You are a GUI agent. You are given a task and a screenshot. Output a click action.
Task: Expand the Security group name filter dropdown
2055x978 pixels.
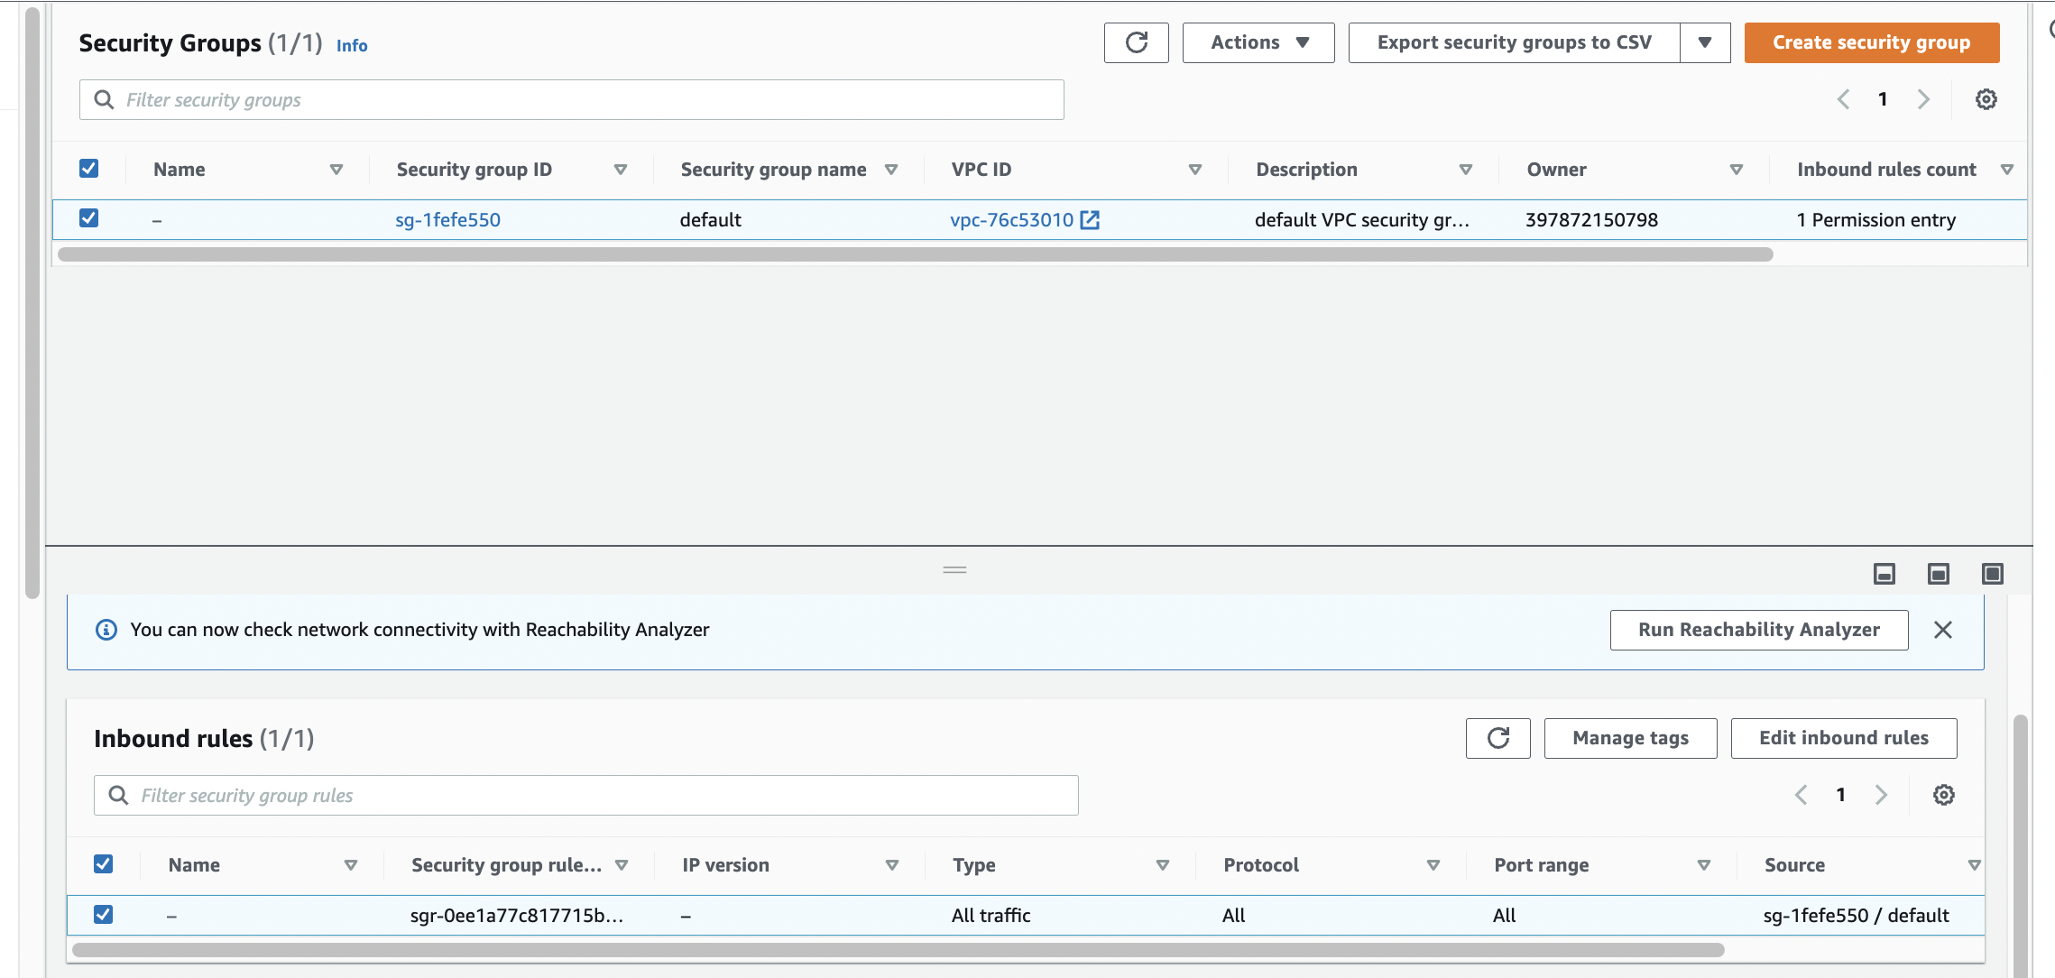892,169
